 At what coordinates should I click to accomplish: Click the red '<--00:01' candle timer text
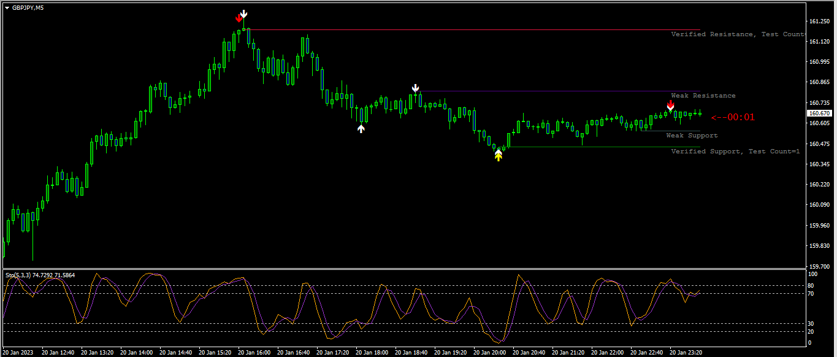point(733,117)
